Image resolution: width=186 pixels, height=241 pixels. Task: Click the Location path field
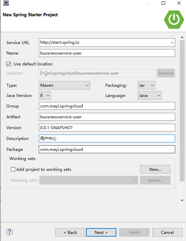pyautogui.click(x=97, y=73)
